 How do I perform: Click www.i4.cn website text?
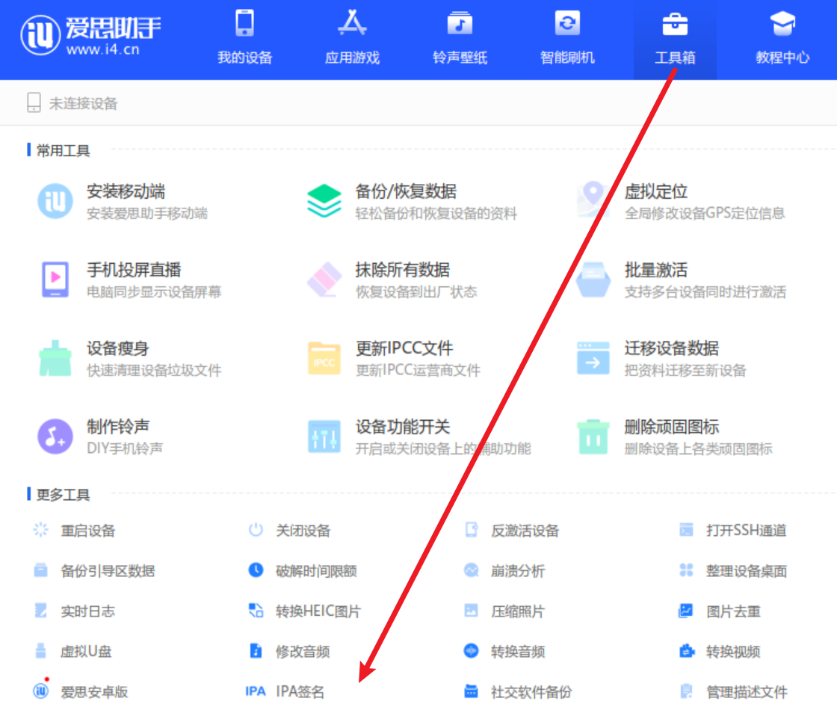pyautogui.click(x=103, y=49)
